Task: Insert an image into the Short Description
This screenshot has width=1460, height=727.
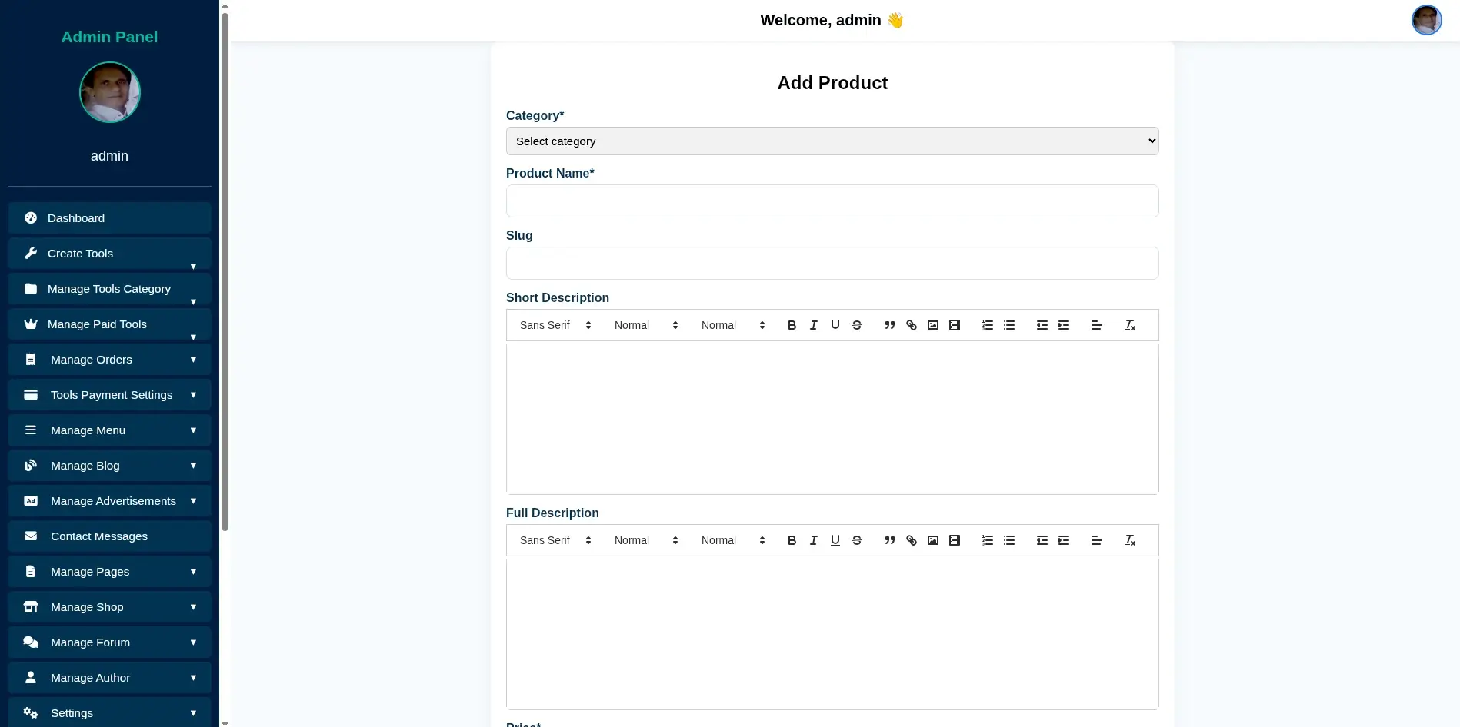Action: [932, 325]
